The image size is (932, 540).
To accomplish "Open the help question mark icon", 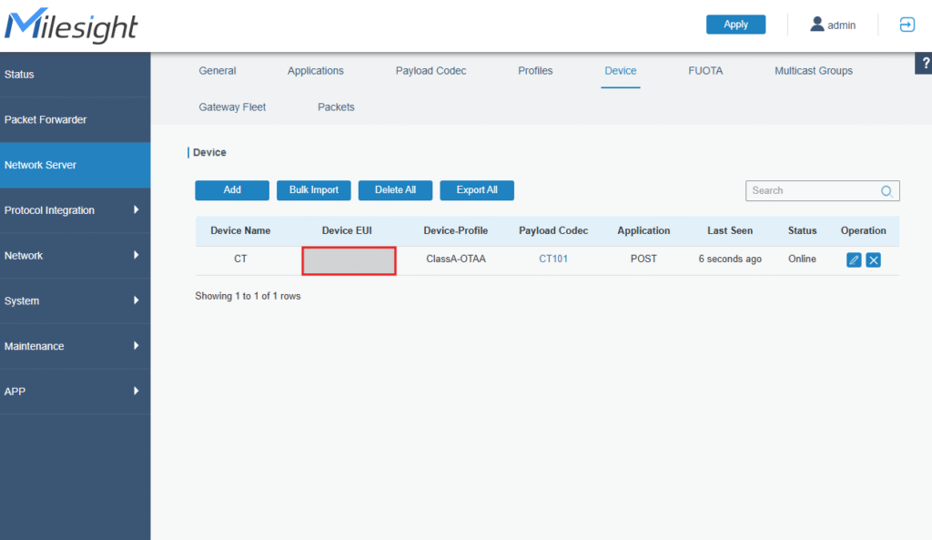I will (924, 63).
